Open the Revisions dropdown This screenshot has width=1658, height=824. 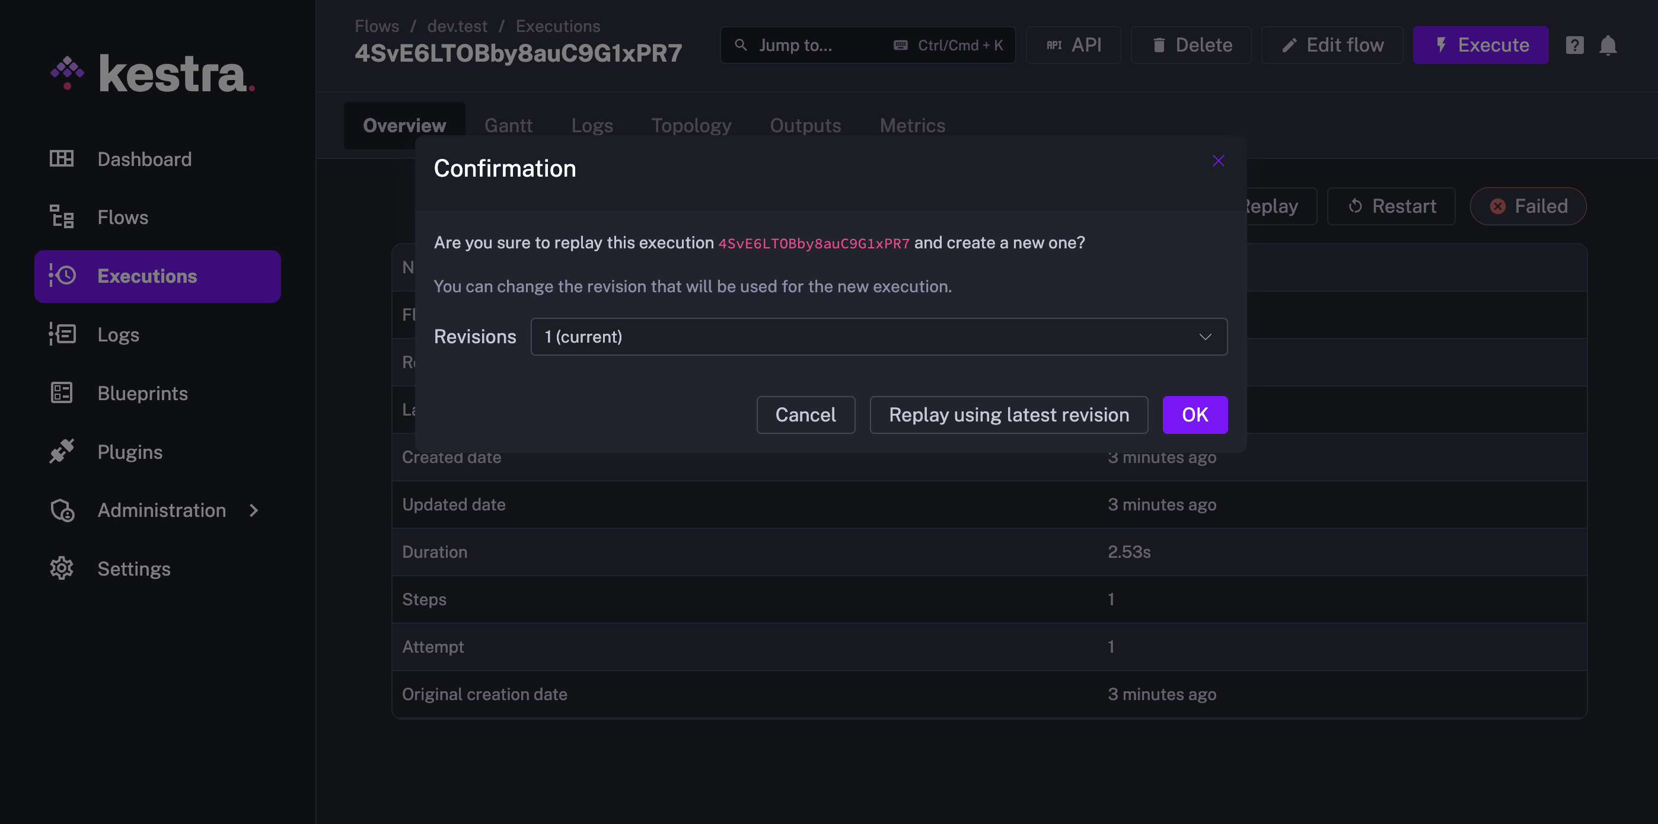point(878,337)
